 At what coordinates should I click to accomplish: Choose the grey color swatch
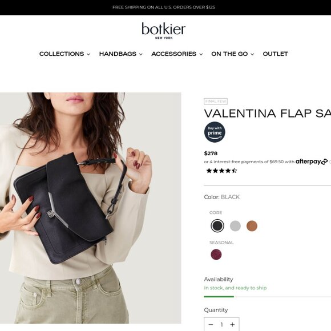coord(235,225)
